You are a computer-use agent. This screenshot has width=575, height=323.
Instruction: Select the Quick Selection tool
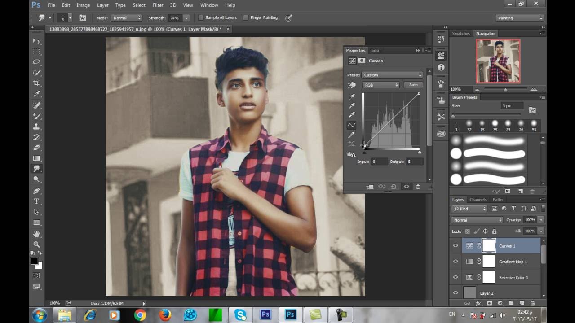tap(36, 73)
